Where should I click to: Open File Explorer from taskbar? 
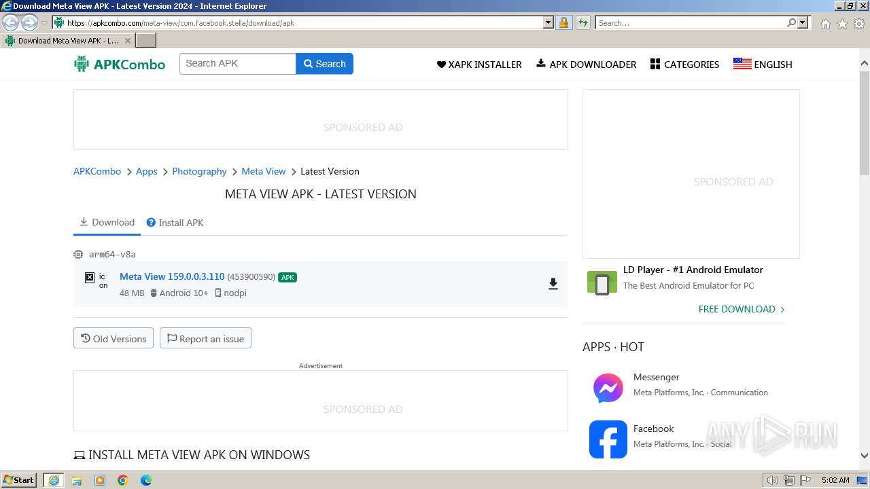pos(77,480)
